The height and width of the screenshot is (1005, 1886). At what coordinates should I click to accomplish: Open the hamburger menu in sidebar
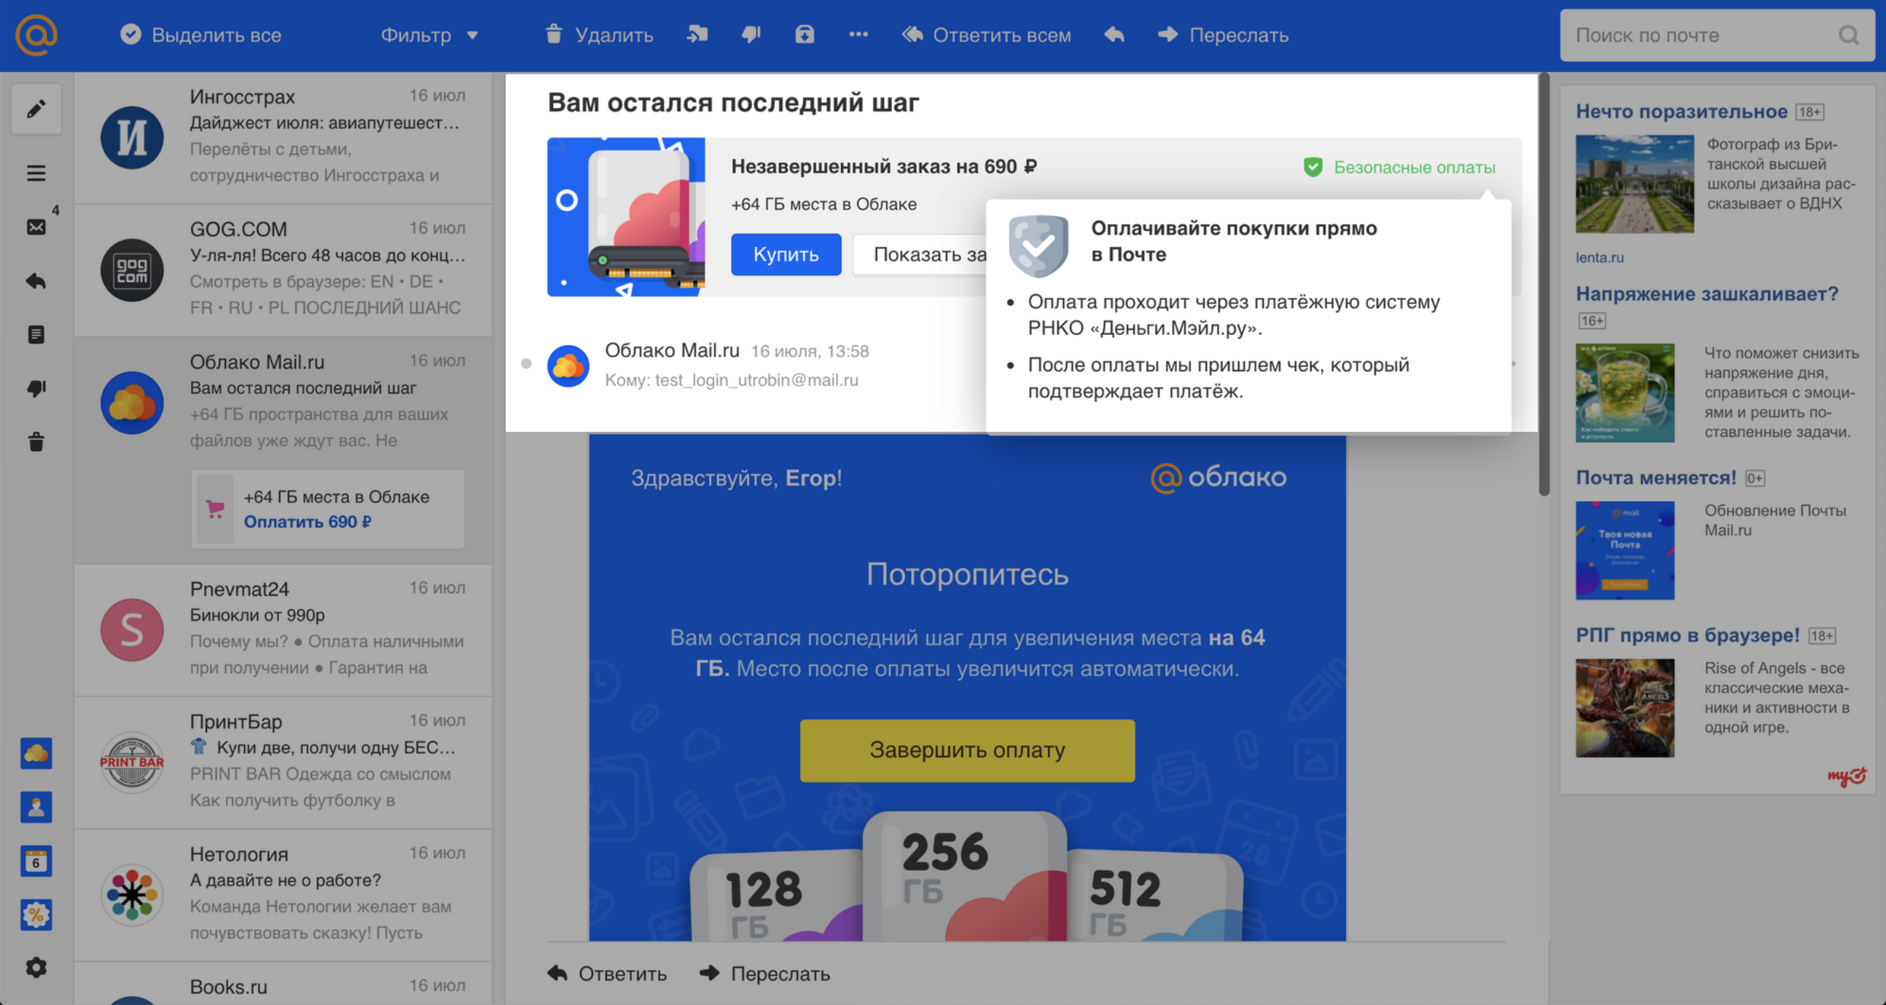36,173
